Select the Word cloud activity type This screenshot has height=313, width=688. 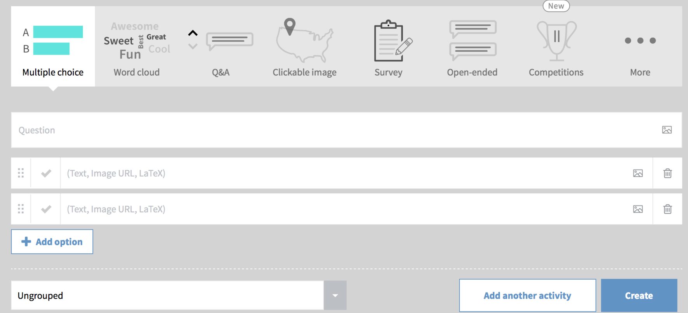tap(137, 47)
